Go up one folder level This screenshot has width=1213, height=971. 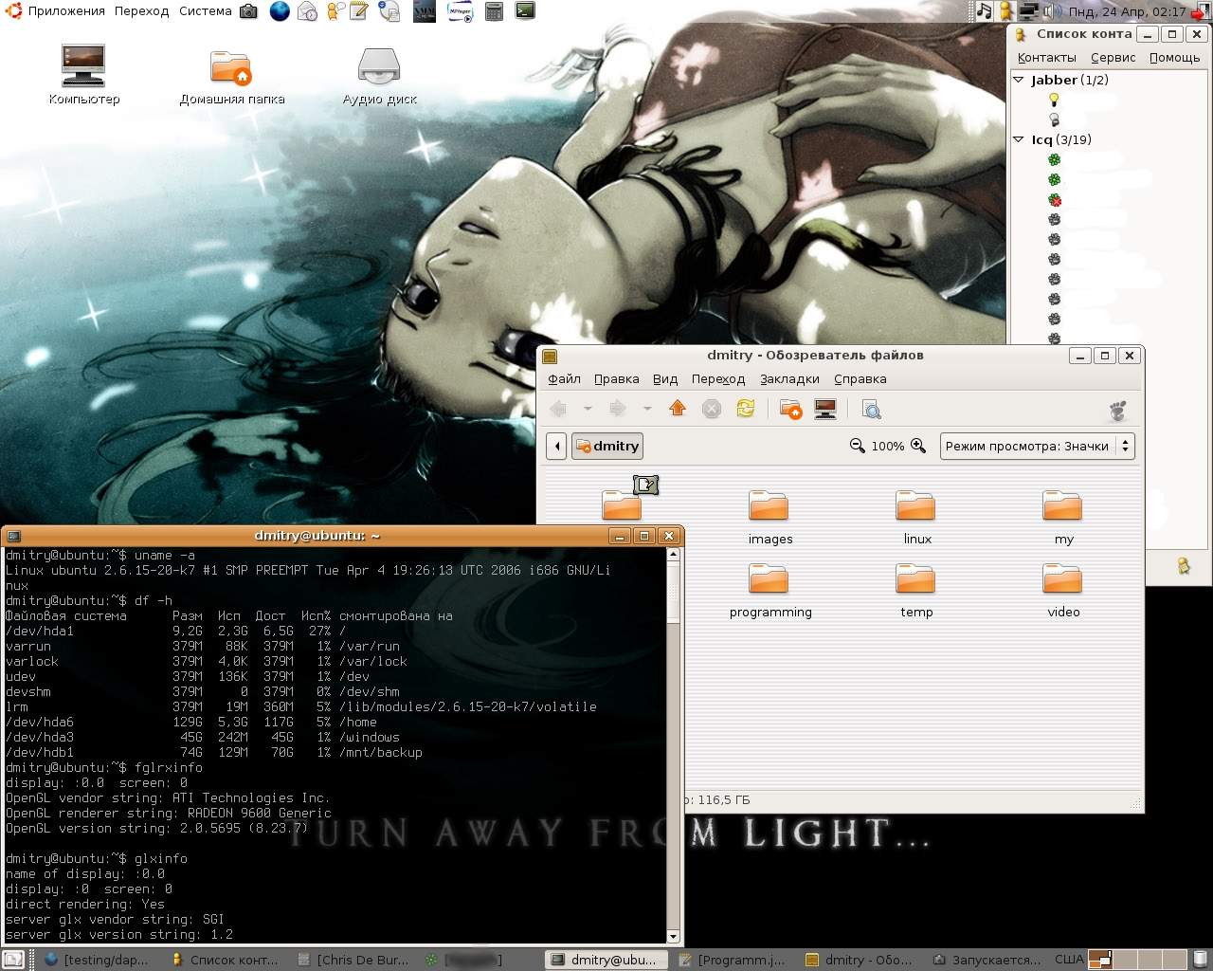[678, 409]
